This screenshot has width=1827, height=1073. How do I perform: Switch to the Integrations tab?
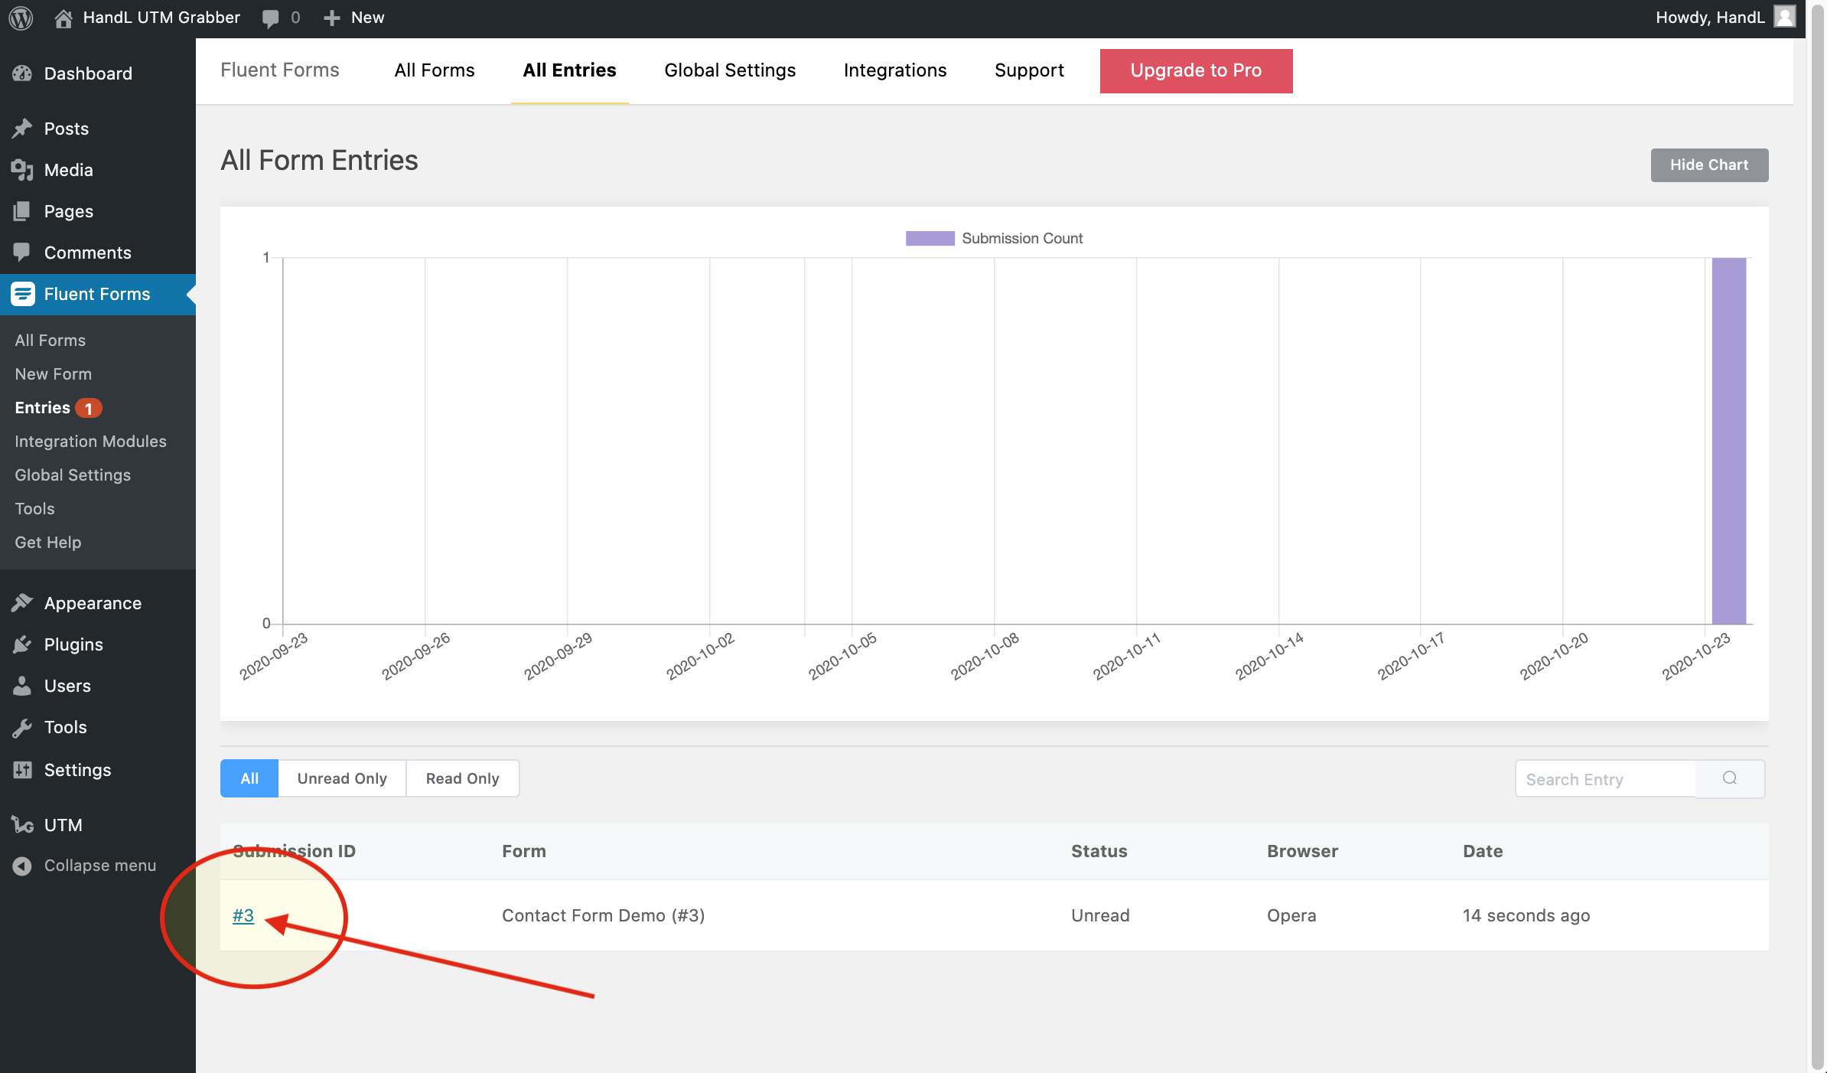(x=895, y=70)
